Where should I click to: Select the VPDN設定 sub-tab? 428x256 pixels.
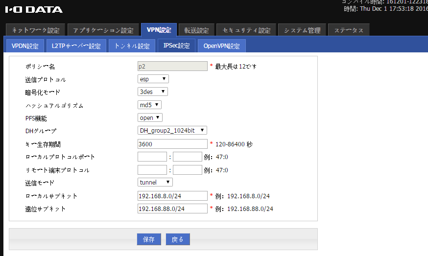[25, 46]
